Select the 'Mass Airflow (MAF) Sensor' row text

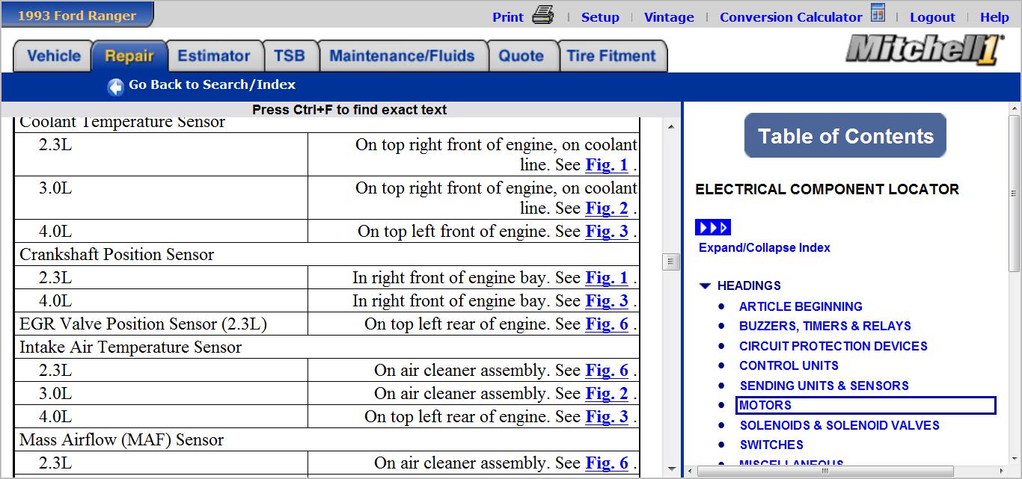(122, 440)
